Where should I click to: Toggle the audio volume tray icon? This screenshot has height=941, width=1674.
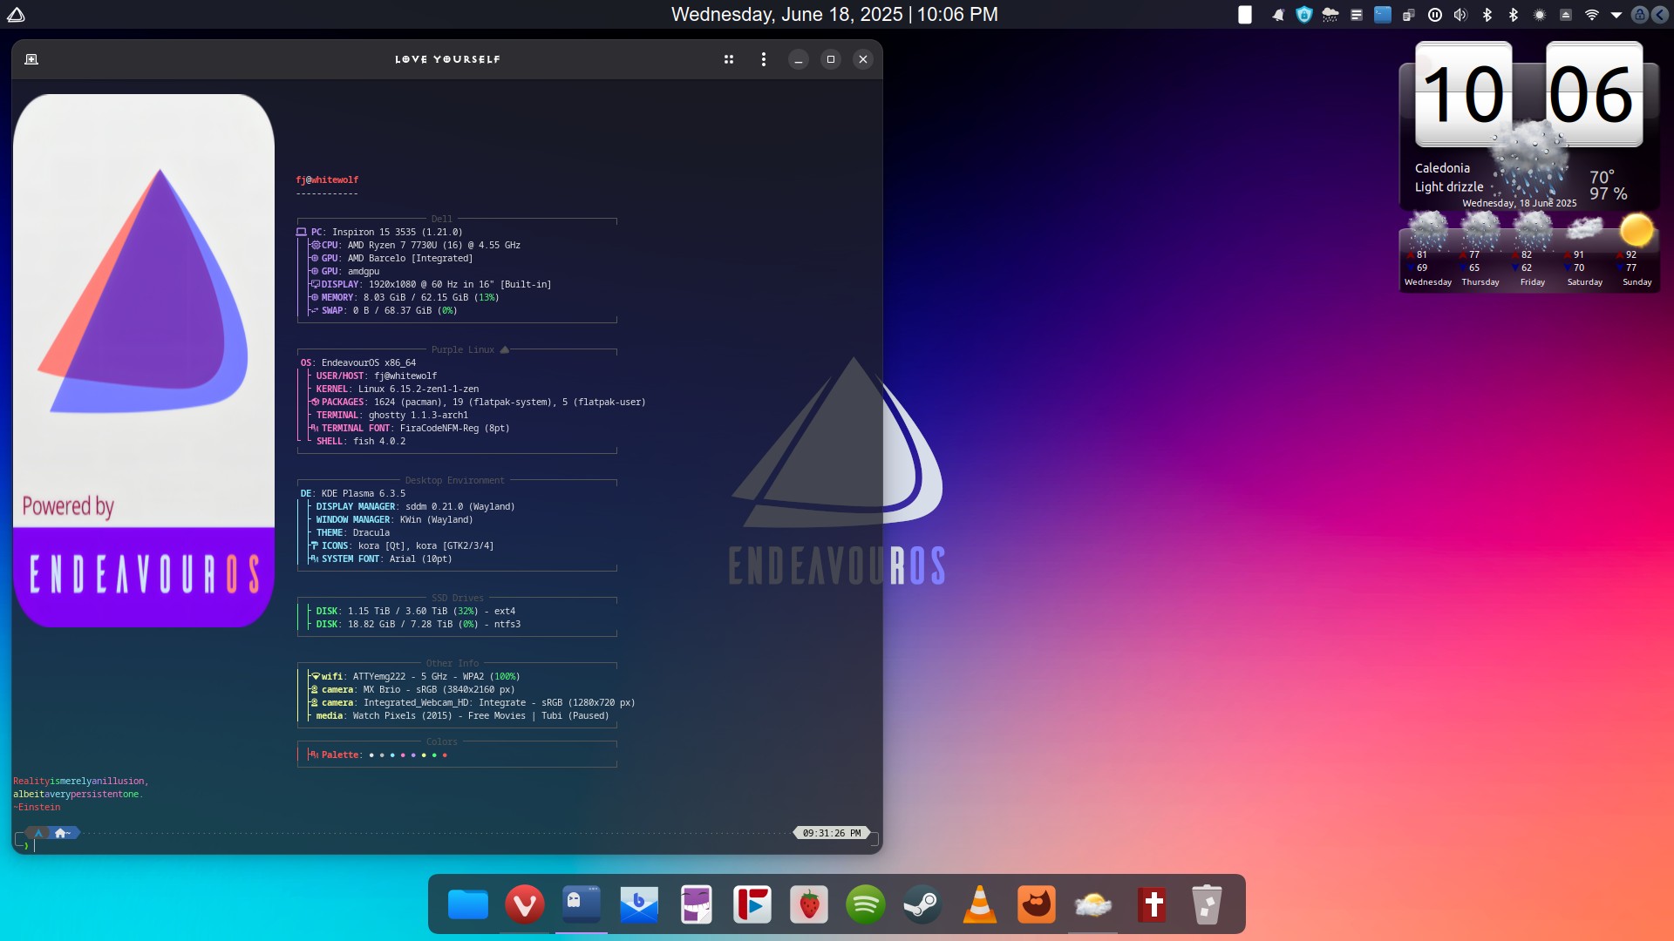1461,15
